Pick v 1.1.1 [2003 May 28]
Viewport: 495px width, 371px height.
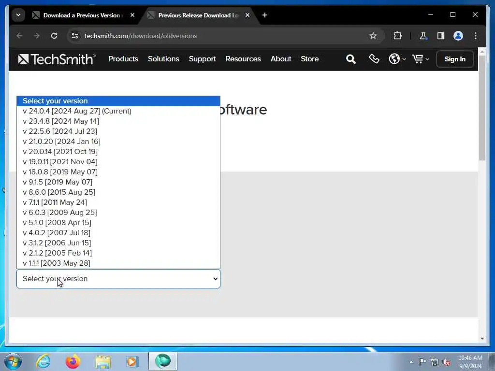tap(118, 263)
